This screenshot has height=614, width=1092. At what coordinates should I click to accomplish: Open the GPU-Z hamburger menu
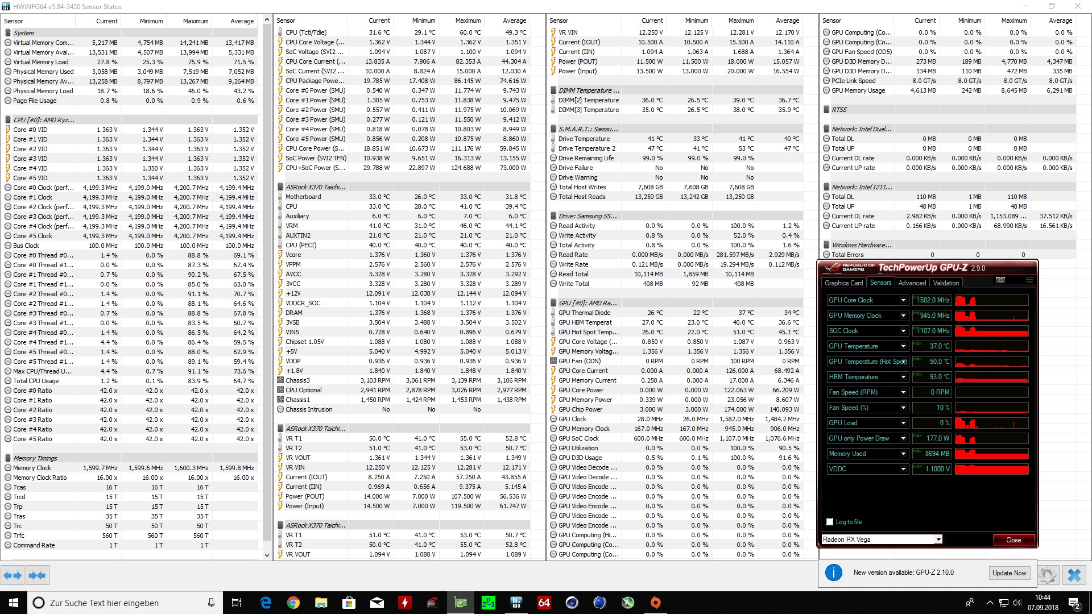(x=1029, y=280)
